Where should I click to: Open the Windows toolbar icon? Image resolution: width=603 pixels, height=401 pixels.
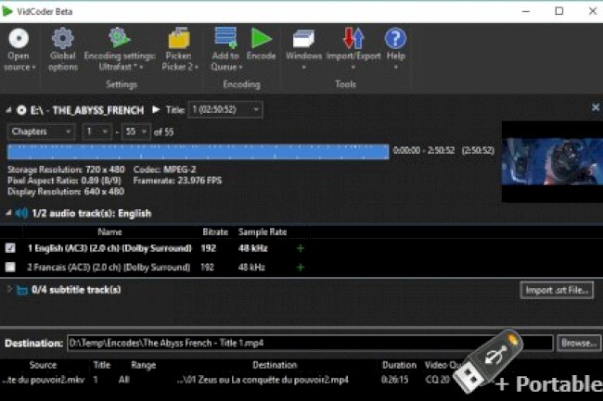tap(303, 39)
